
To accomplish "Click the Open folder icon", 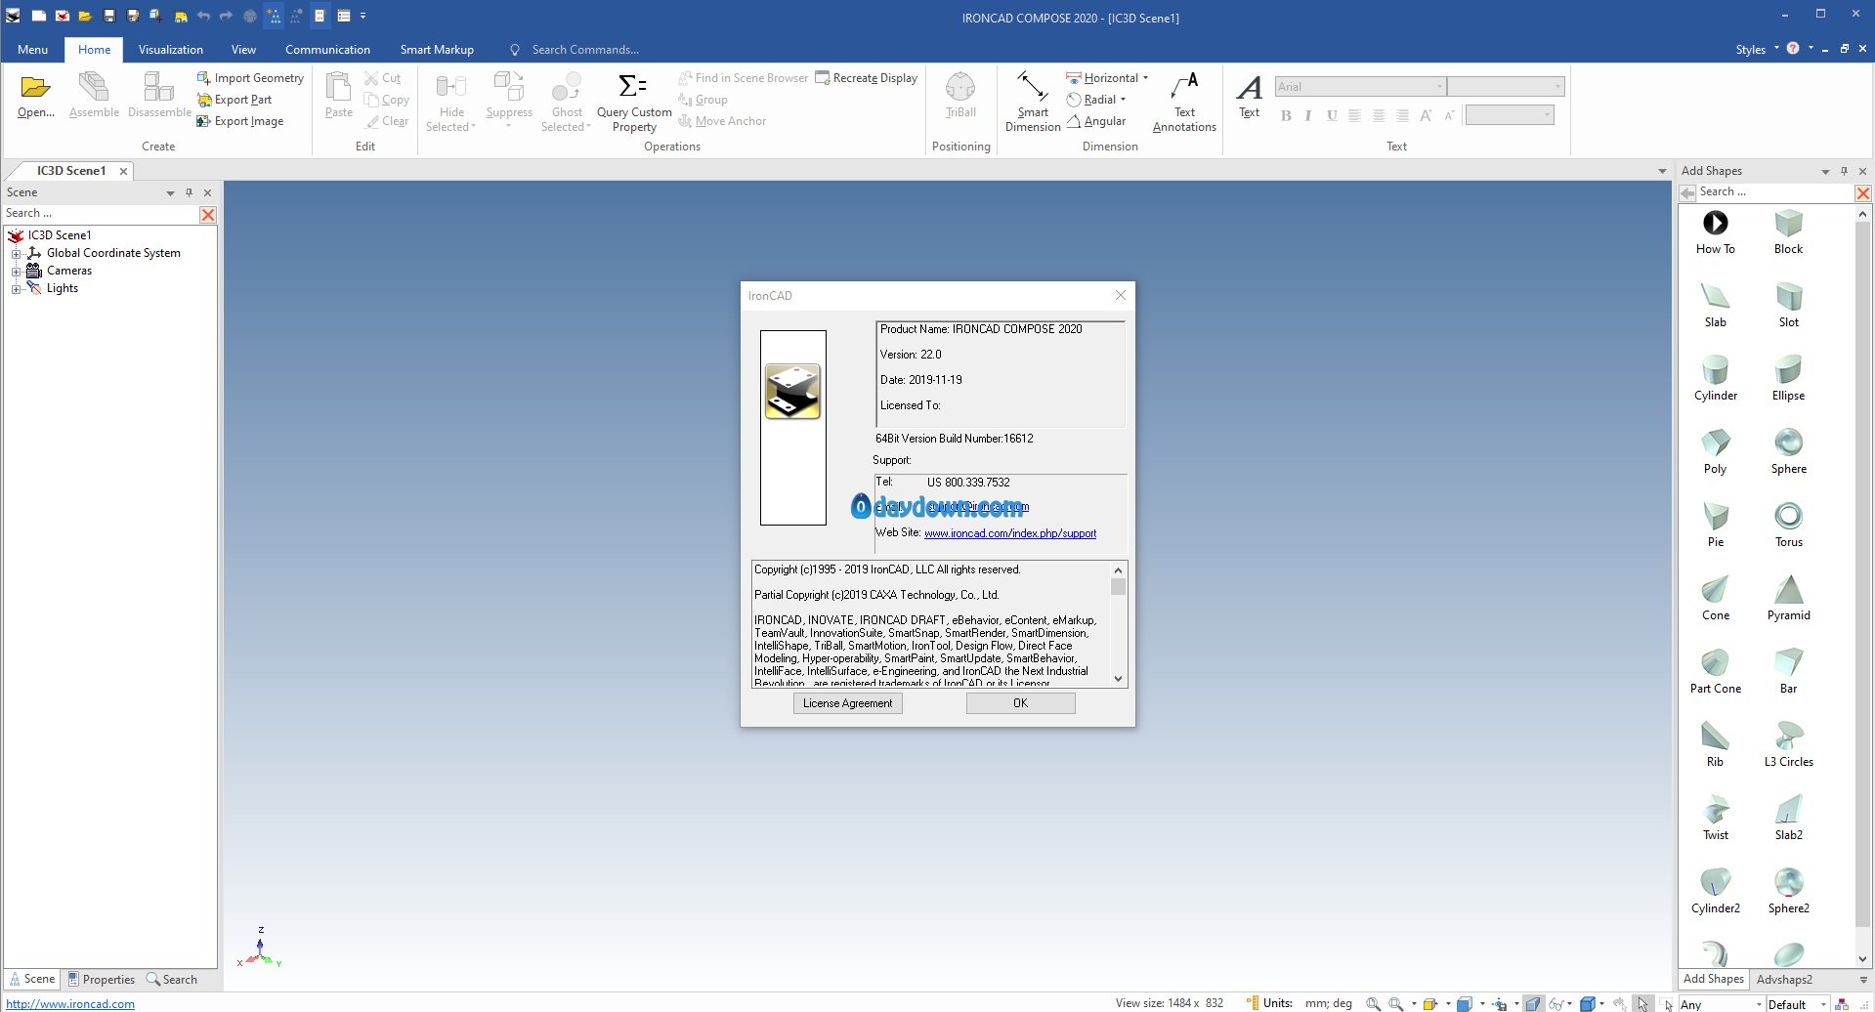I will point(36,88).
